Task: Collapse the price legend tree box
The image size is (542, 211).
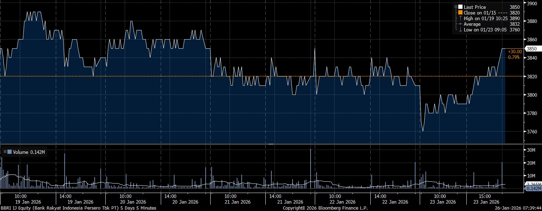Action: point(456,7)
